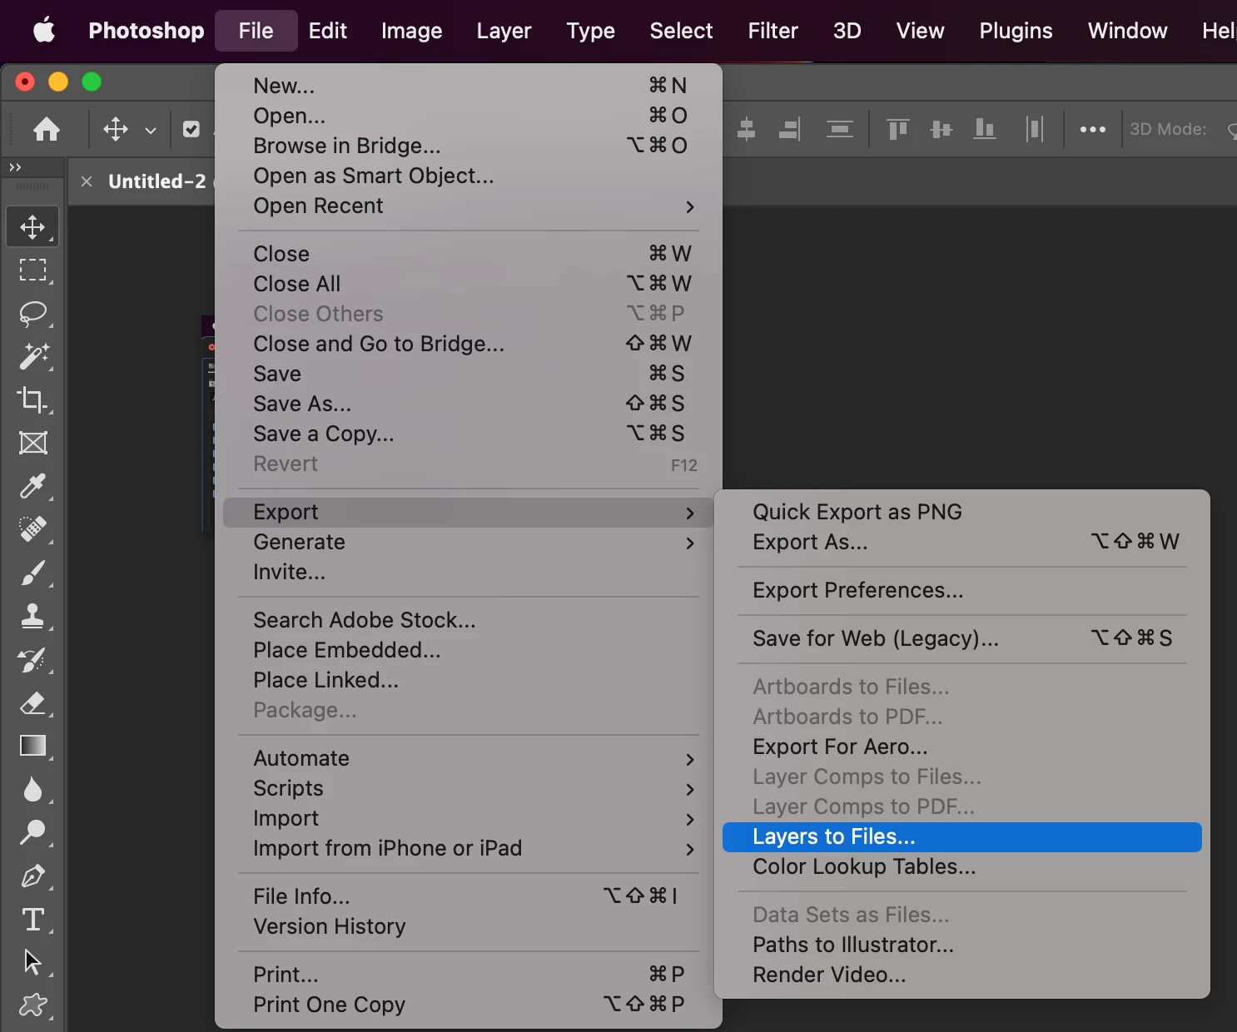
Task: Click the align right edges icon
Action: 789,129
